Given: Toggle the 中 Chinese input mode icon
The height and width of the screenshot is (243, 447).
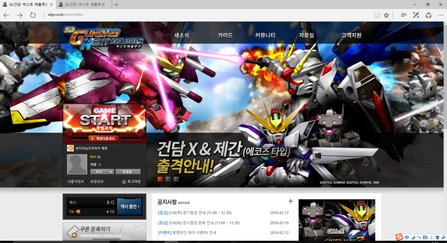Looking at the screenshot, I should point(407,237).
